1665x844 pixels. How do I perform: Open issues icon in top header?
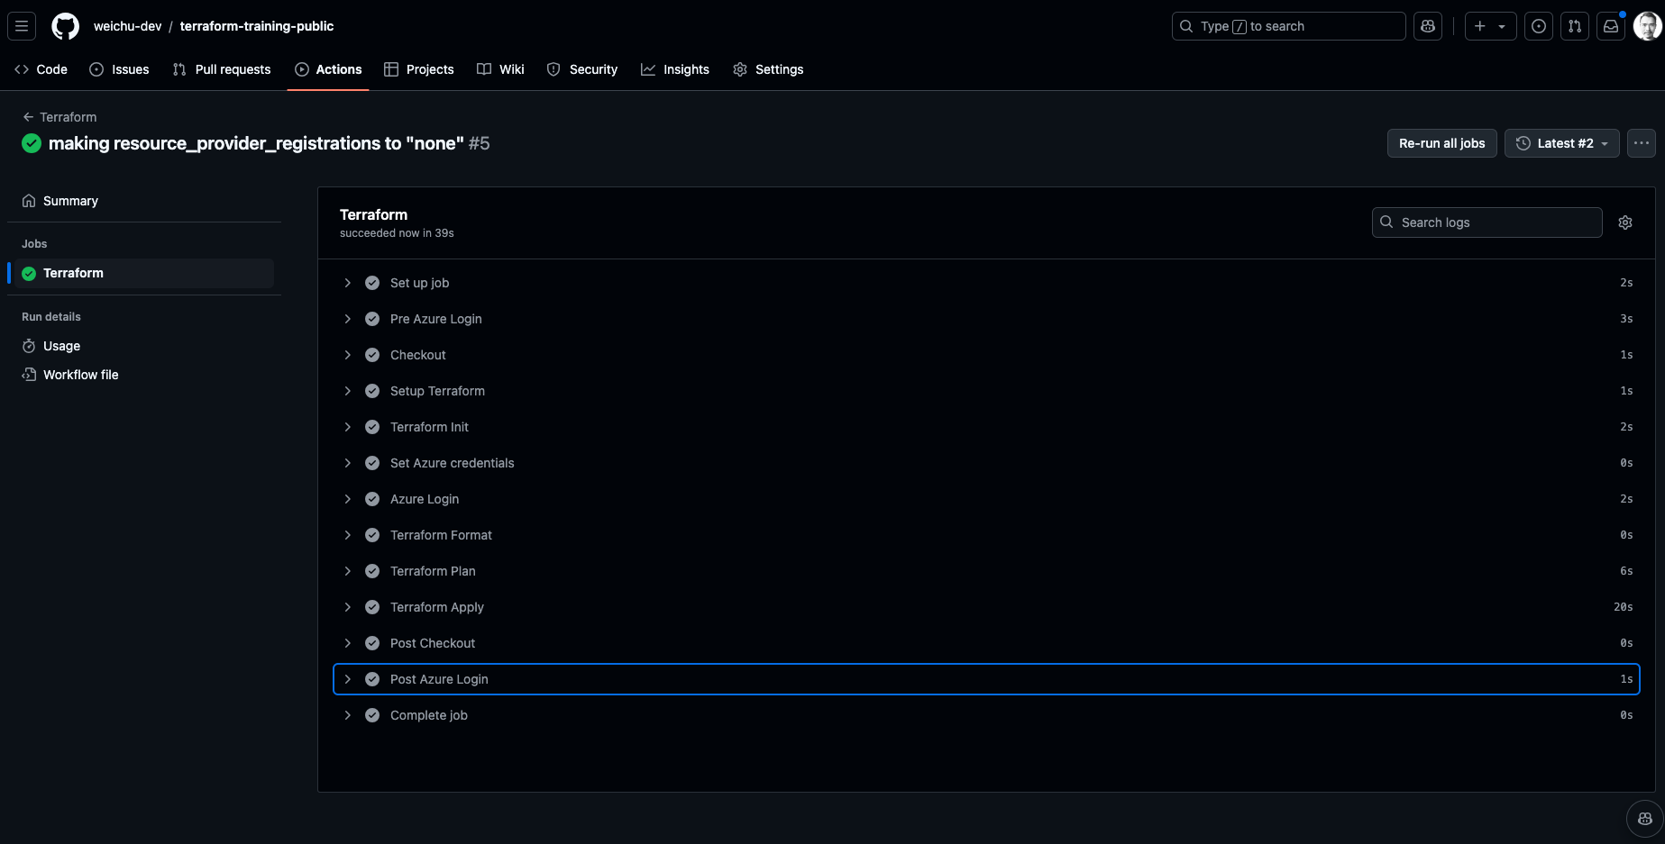pyautogui.click(x=1539, y=26)
